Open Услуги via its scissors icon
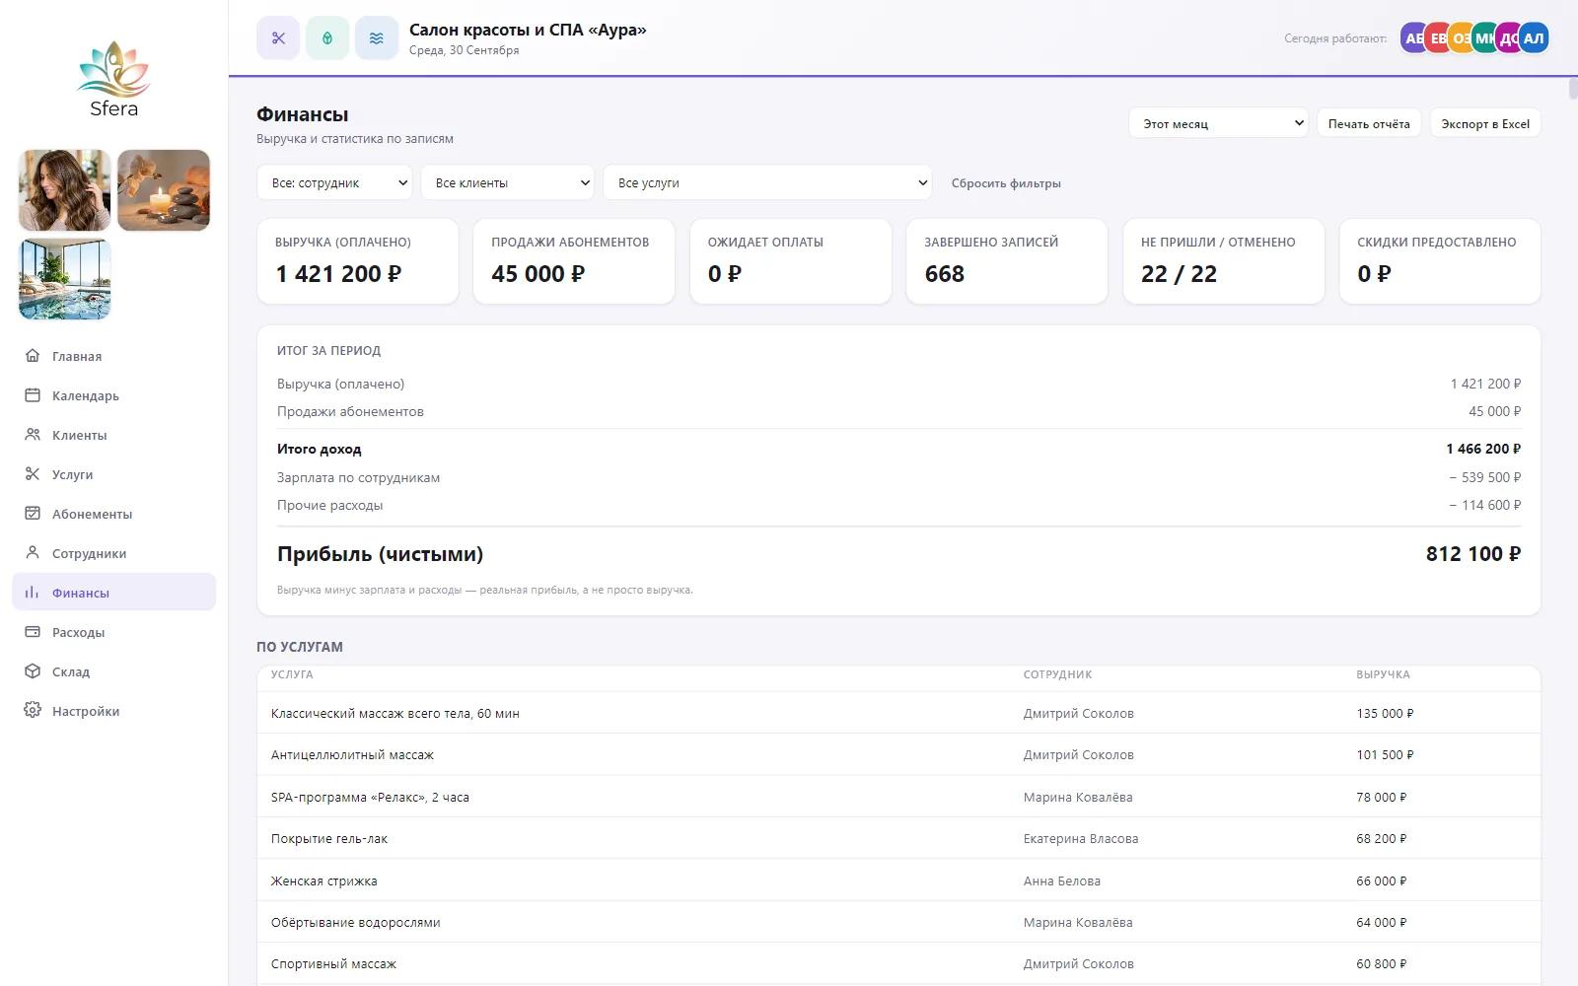 (33, 474)
